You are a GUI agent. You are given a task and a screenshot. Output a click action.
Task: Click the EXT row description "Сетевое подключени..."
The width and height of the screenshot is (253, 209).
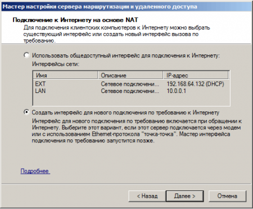(130, 84)
